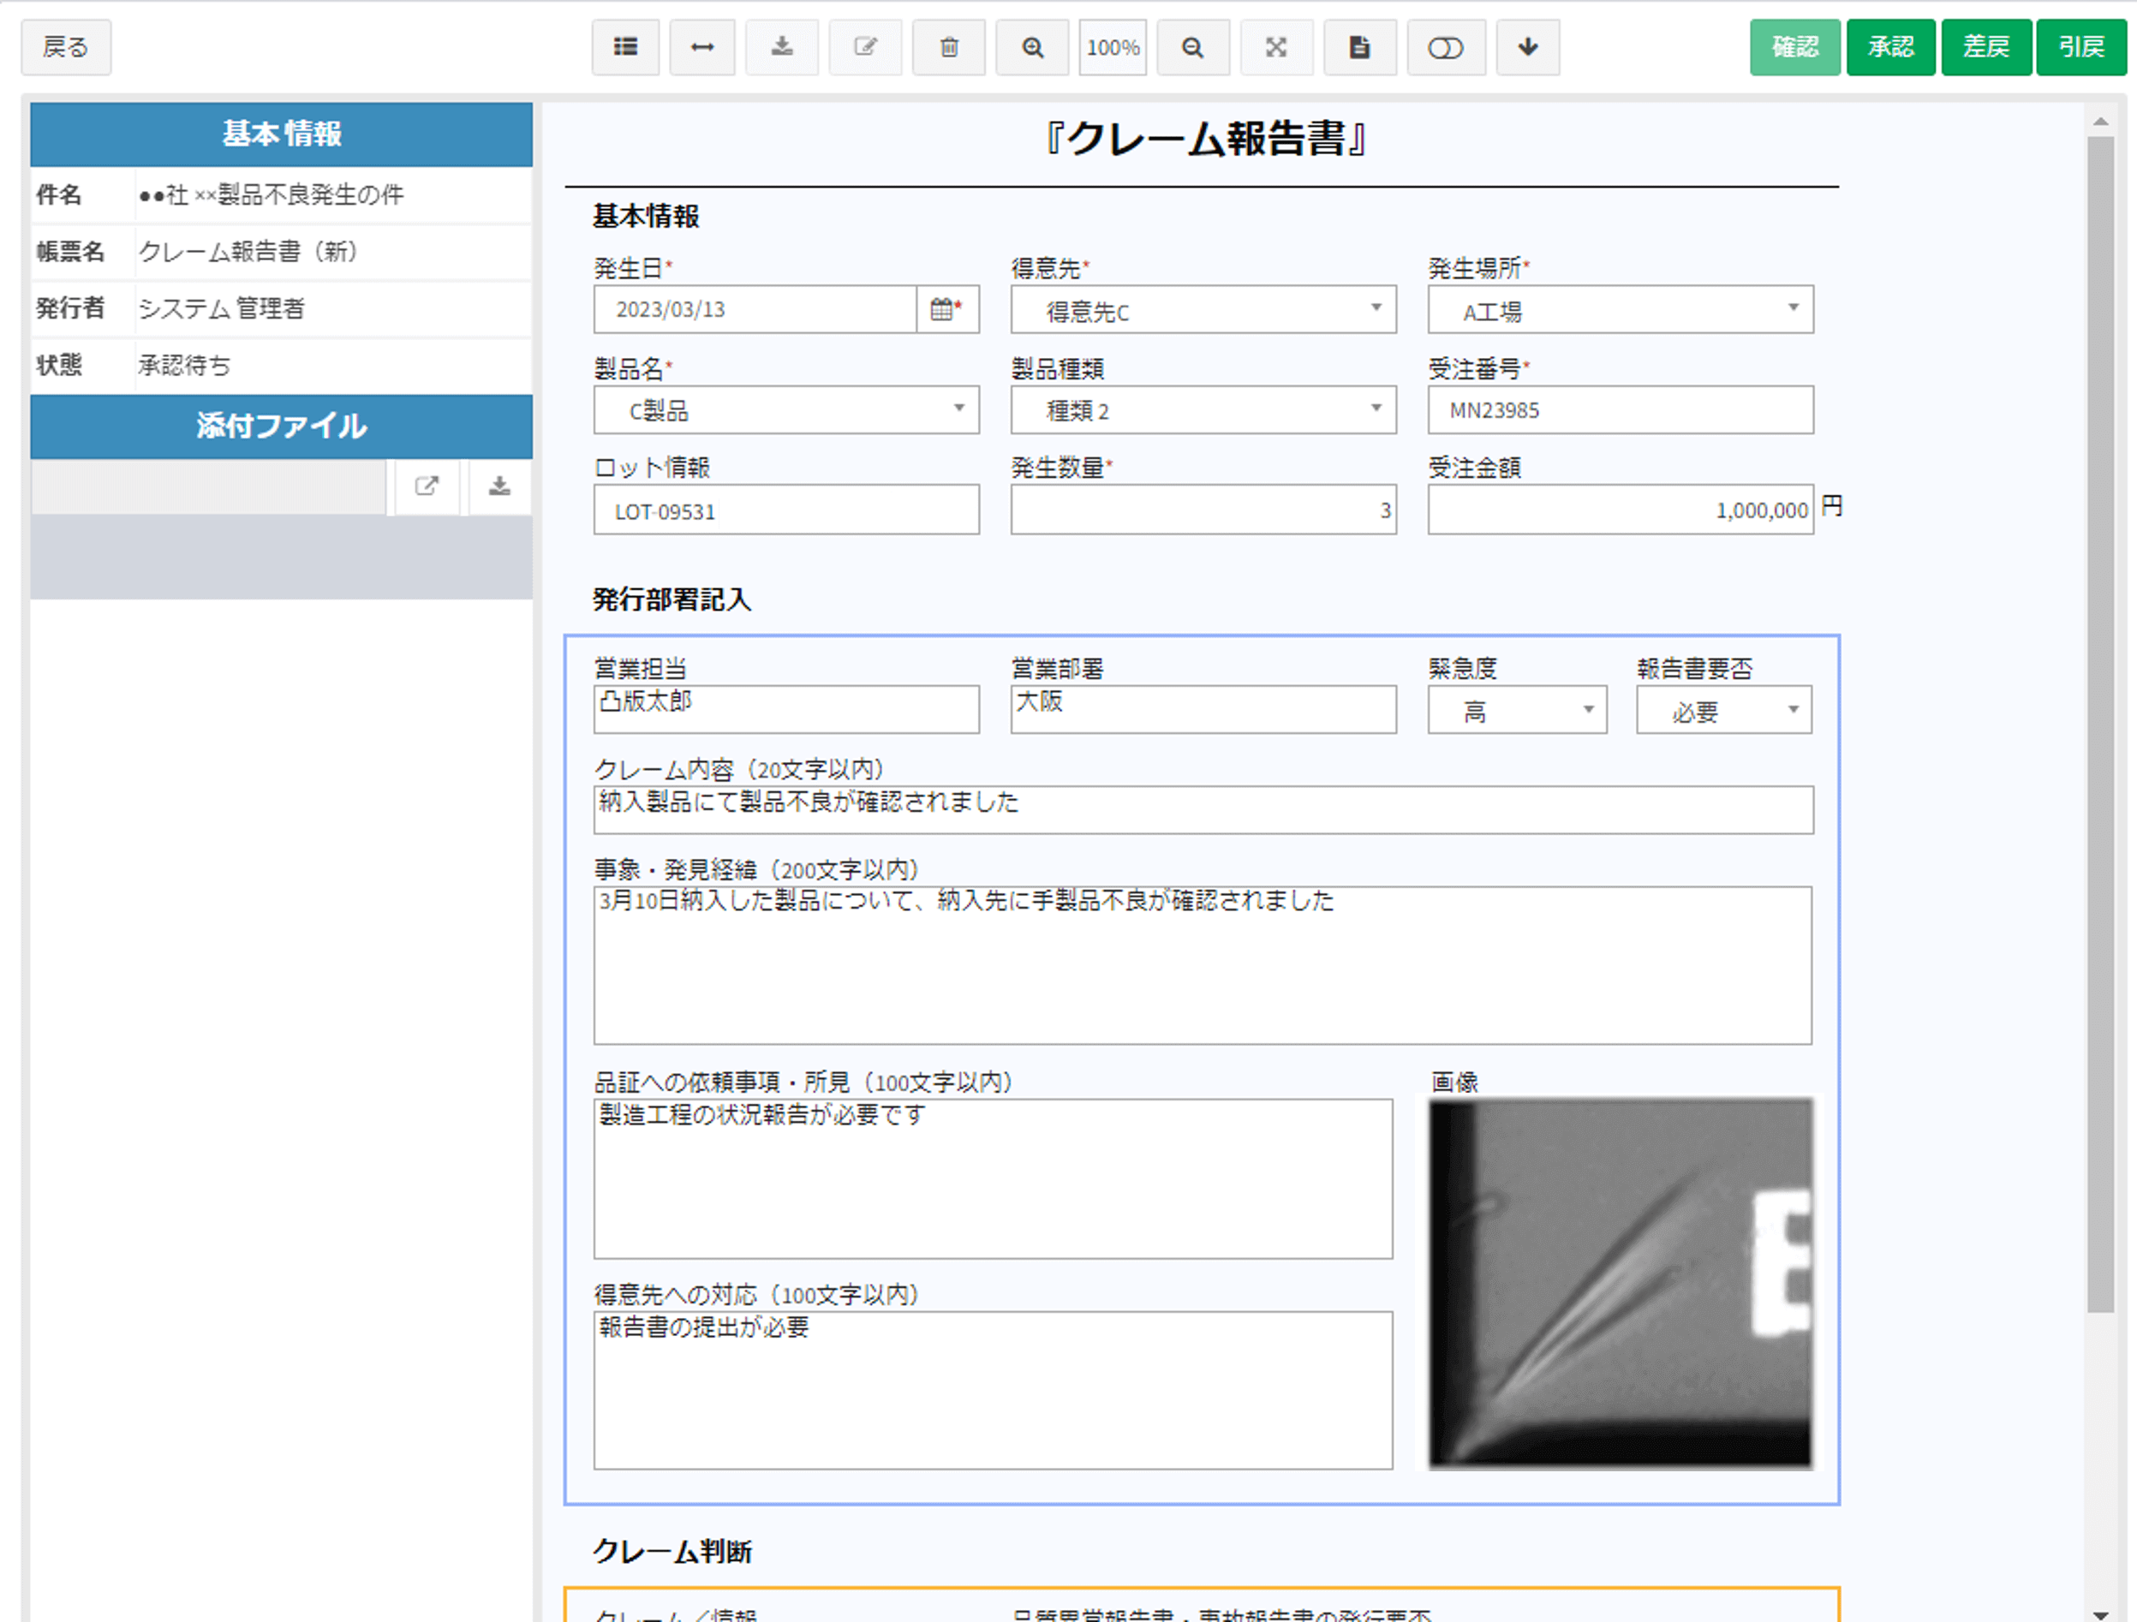Click the vertical scrollbar thumb
Image resolution: width=2137 pixels, height=1622 pixels.
(2100, 725)
